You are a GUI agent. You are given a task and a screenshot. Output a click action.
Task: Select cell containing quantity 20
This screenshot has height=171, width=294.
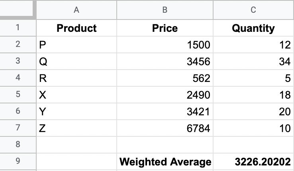click(253, 111)
